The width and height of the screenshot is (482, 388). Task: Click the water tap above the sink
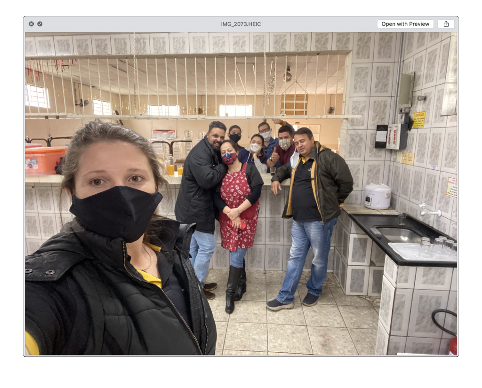click(429, 212)
